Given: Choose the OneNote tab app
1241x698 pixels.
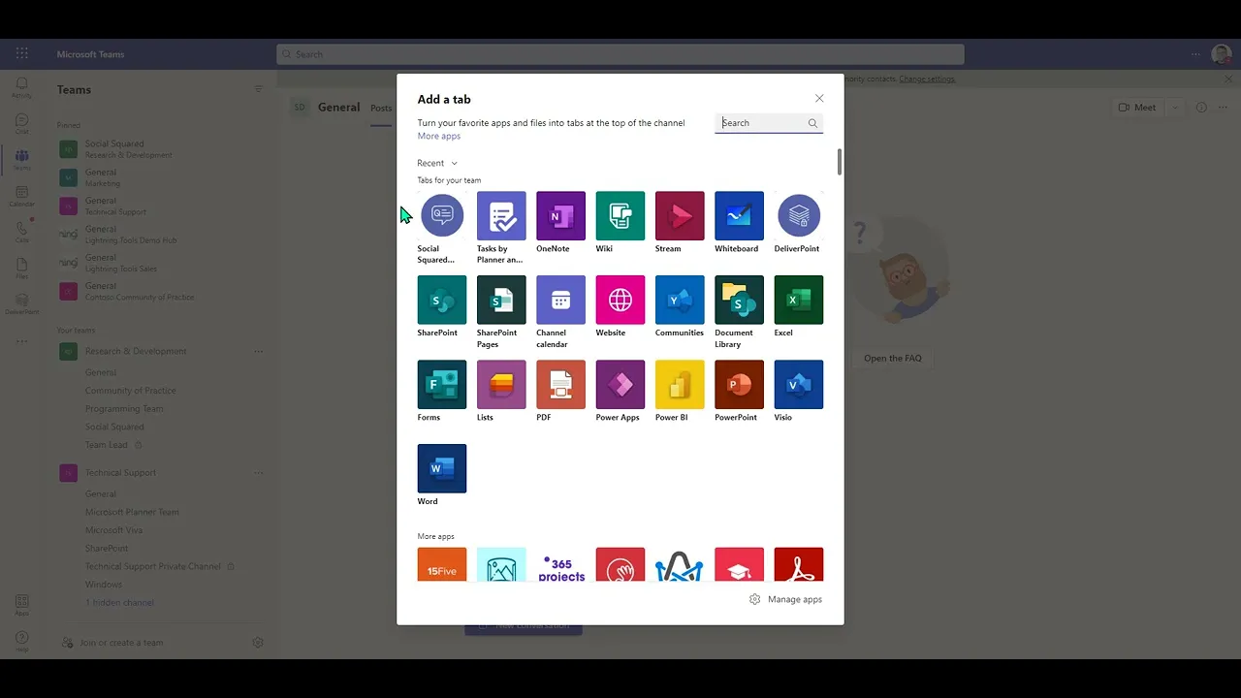Looking at the screenshot, I should (x=560, y=215).
